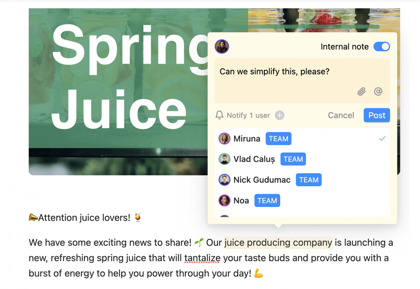Click the comment text field
420x289 pixels.
click(302, 81)
